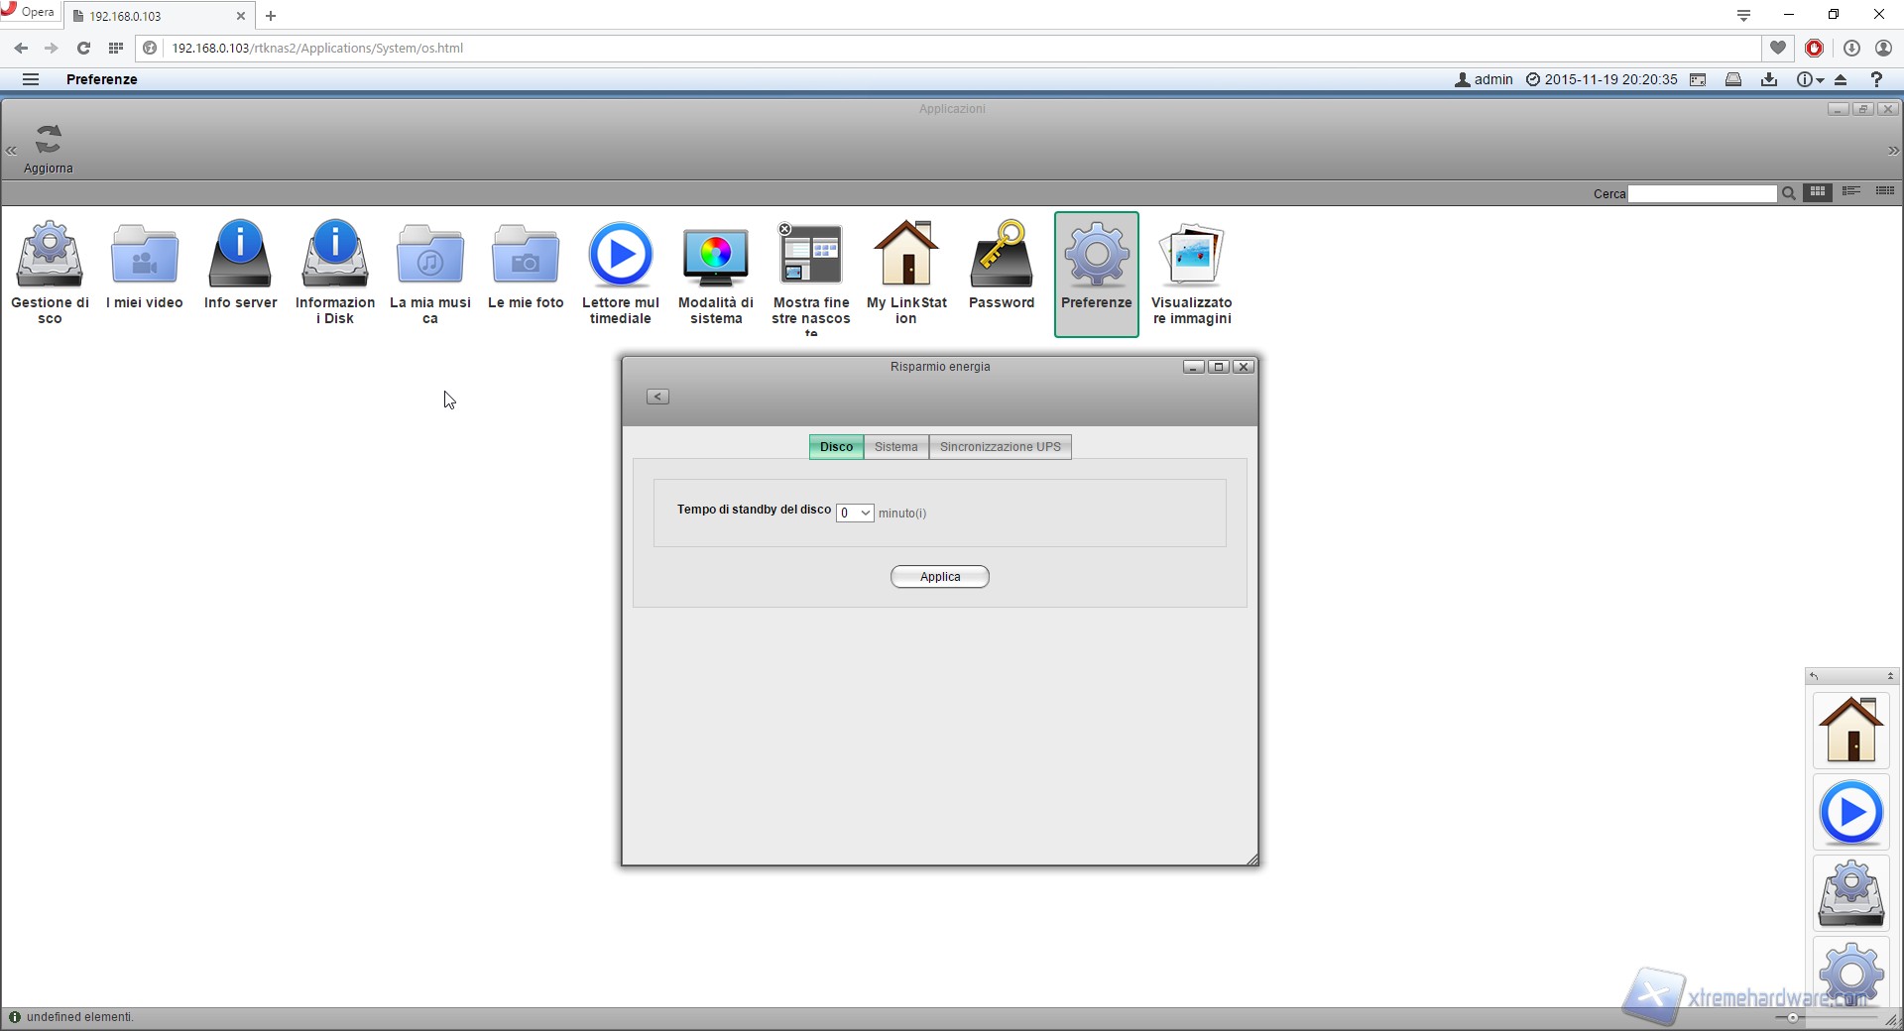This screenshot has height=1031, width=1904.
Task: Launch Visualizzatore immagini app
Action: (x=1192, y=256)
